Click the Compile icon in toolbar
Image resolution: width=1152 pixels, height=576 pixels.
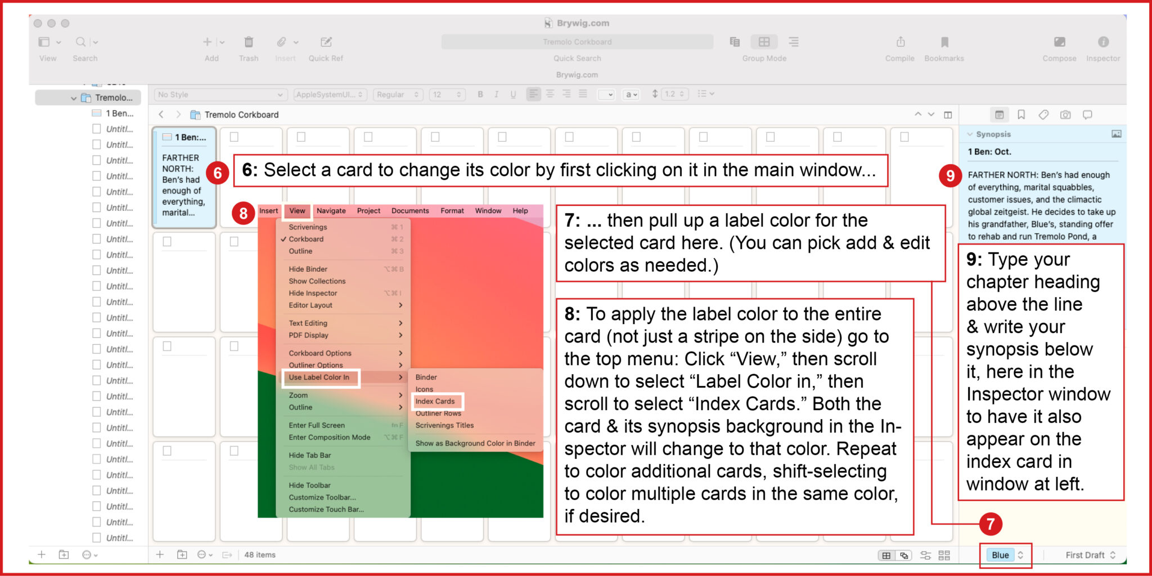[900, 42]
